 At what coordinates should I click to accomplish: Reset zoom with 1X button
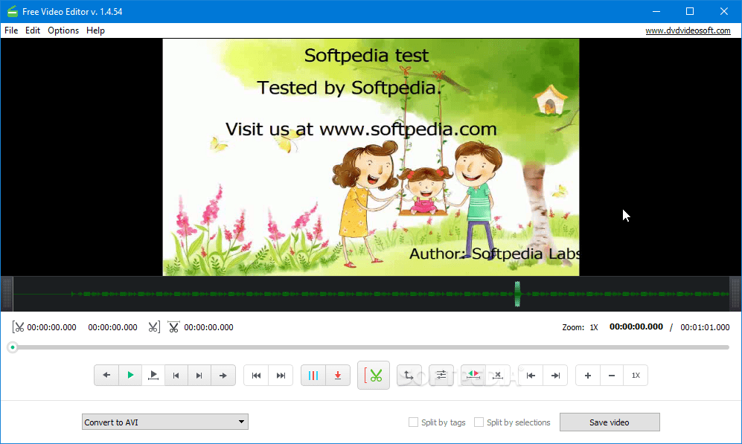tap(636, 376)
